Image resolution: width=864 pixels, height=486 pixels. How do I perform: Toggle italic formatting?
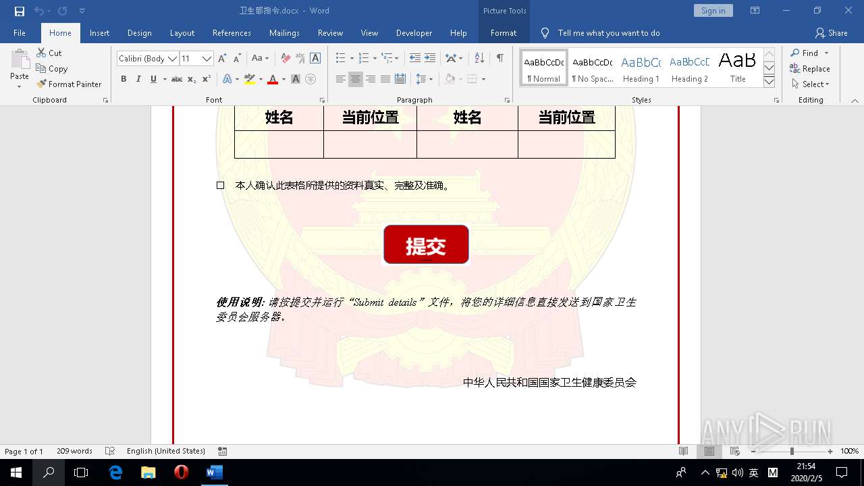coord(138,79)
